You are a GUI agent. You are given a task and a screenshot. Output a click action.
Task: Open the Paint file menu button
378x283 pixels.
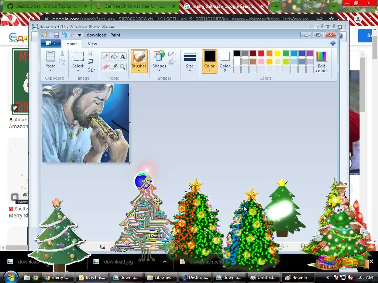51,43
